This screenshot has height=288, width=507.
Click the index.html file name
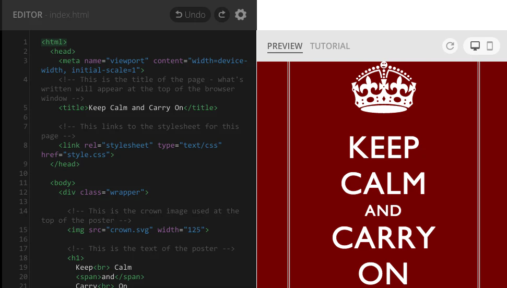(x=69, y=15)
